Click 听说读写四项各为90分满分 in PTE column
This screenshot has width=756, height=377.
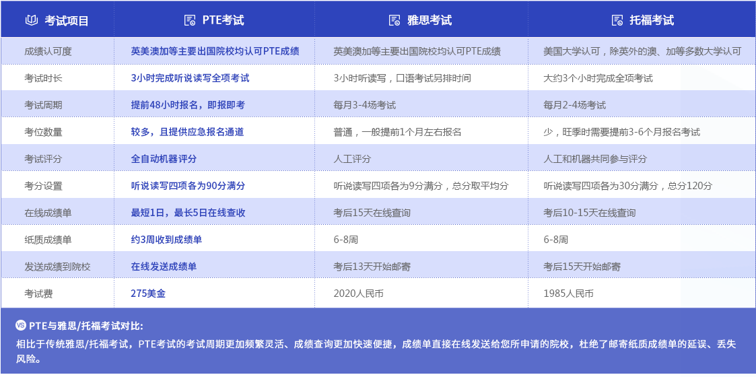point(188,186)
